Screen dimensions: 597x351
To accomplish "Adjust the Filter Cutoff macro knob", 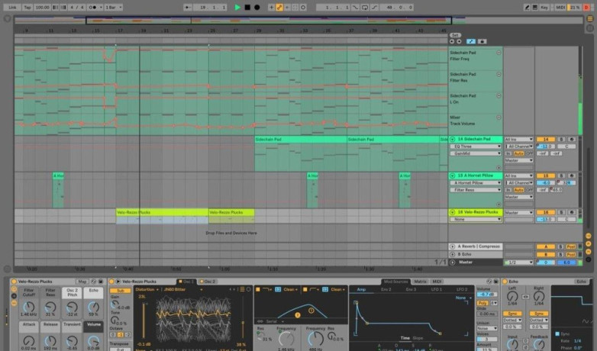I will 29,307.
